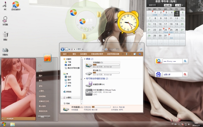Click 映射网络驱动器 in the toolbar
Screen dimensions: 203x127
coord(113,54)
